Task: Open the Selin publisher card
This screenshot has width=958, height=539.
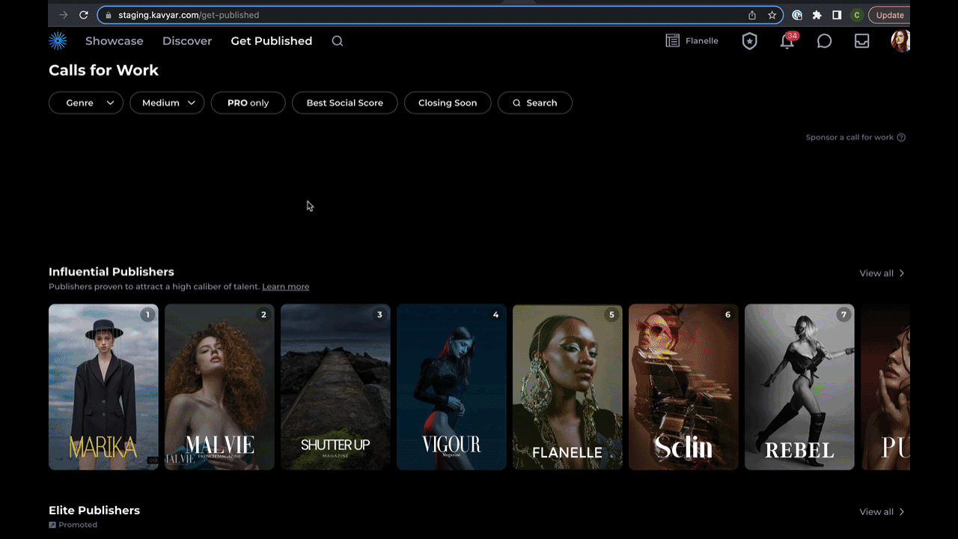Action: (x=683, y=387)
